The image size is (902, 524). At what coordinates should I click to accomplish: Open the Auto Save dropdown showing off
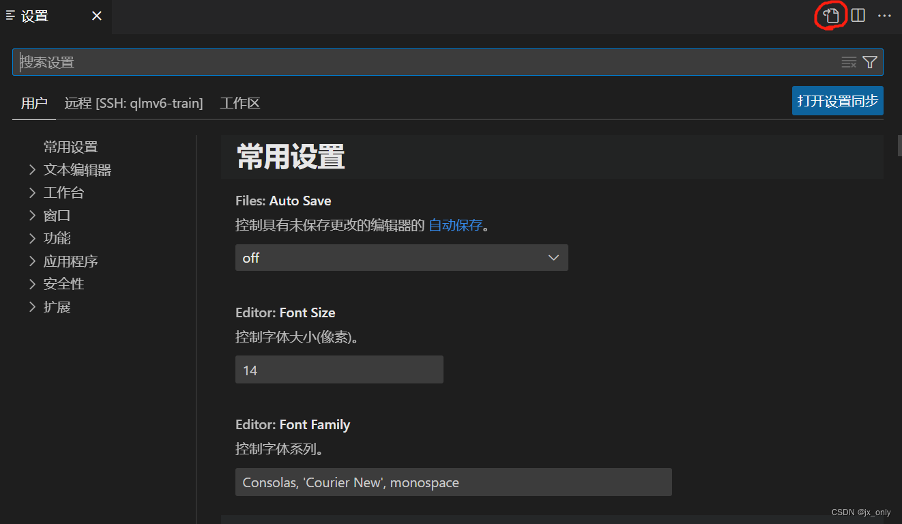402,258
